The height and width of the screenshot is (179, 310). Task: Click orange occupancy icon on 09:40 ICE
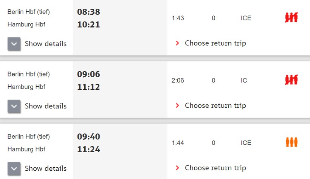pyautogui.click(x=291, y=142)
